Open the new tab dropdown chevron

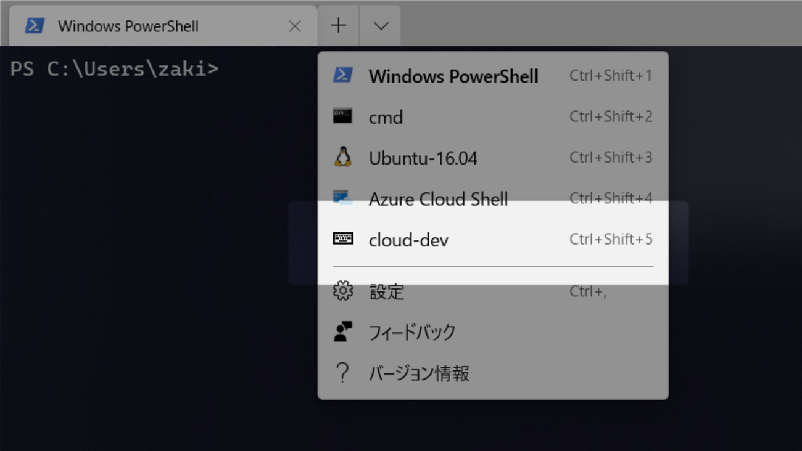click(x=381, y=26)
